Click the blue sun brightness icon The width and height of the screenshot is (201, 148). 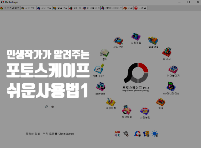click(155, 134)
